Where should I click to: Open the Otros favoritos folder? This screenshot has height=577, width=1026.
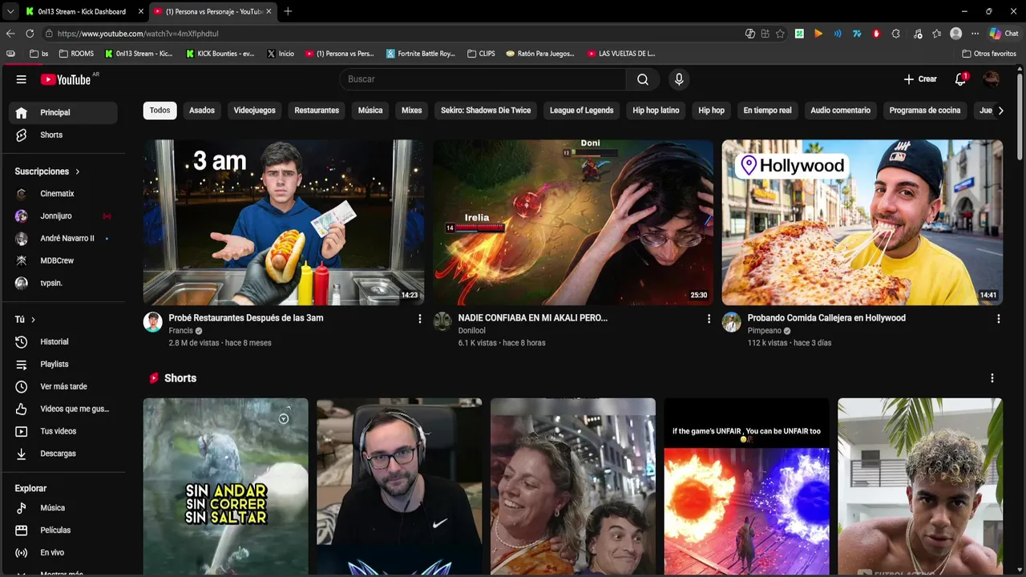point(989,54)
